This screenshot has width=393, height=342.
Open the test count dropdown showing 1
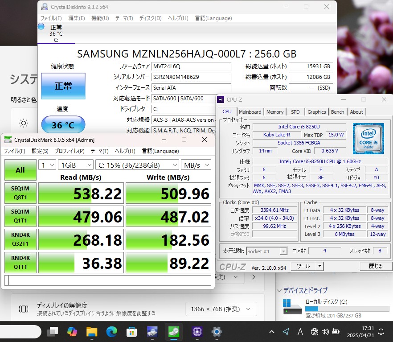[x=47, y=165]
